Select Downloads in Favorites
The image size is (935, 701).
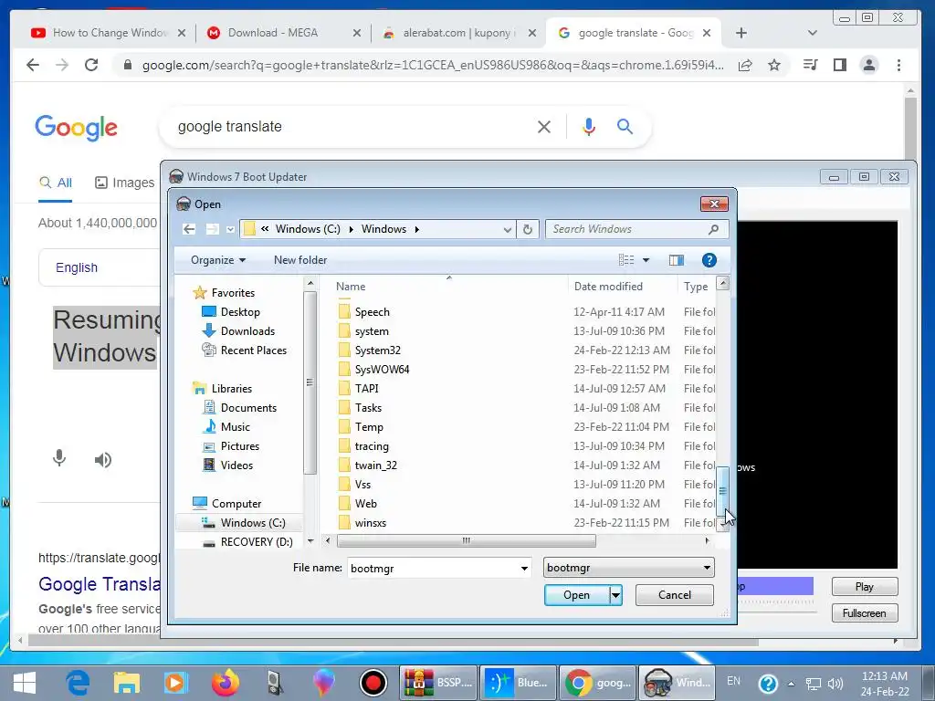(x=247, y=330)
